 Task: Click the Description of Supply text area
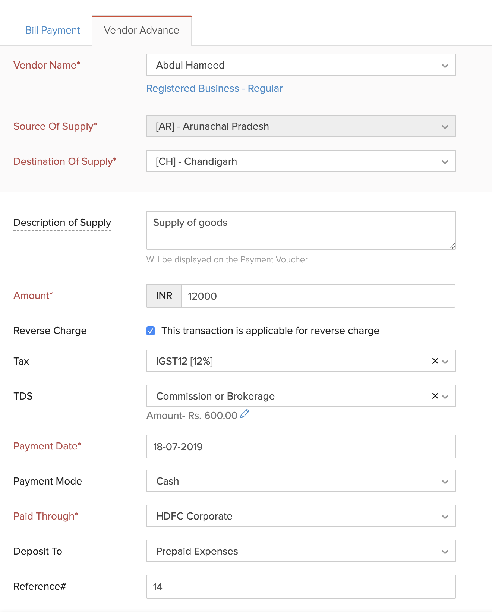coord(301,230)
